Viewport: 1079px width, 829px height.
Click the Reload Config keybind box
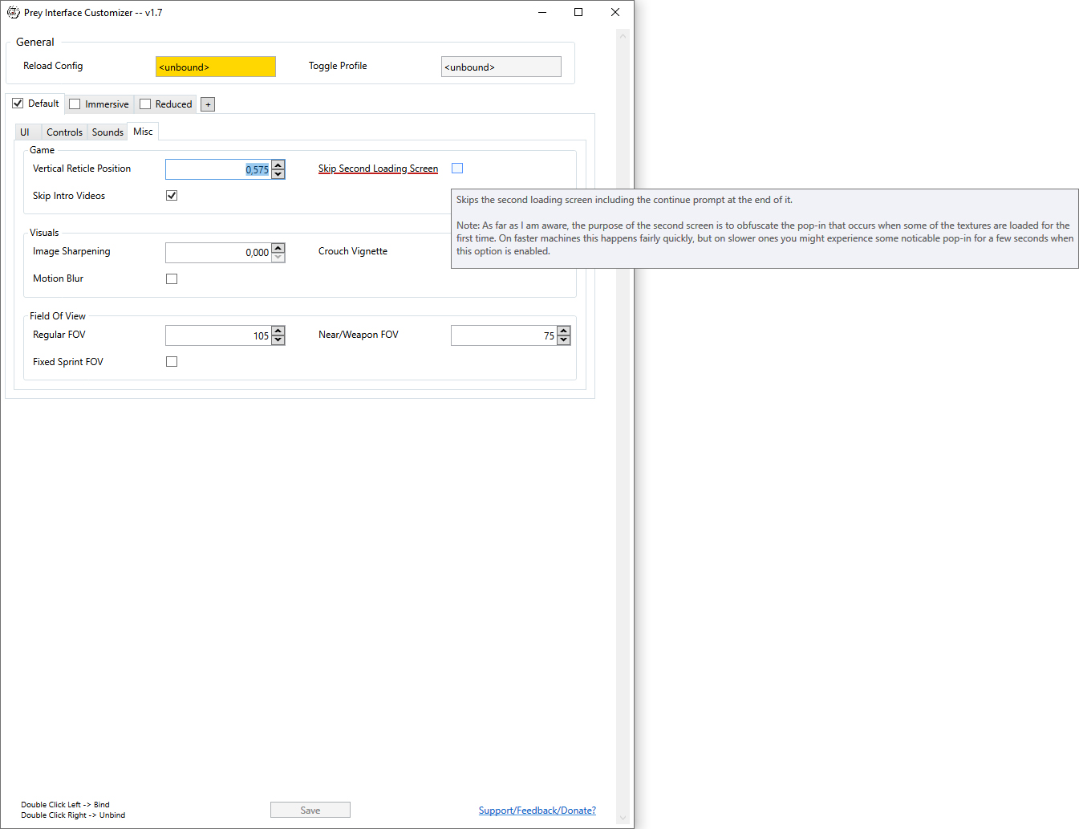[x=216, y=67]
